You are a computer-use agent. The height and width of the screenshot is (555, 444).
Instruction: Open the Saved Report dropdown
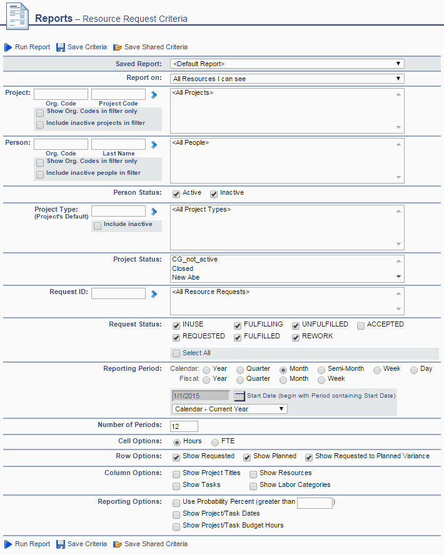tap(287, 64)
